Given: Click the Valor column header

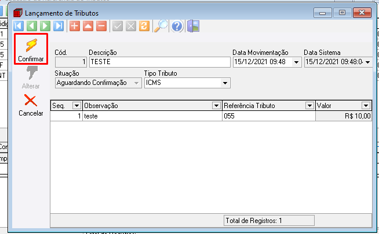Looking at the screenshot, I should click(344, 106).
